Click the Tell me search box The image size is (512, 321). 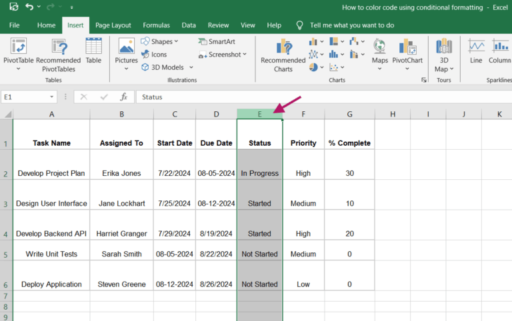[351, 25]
